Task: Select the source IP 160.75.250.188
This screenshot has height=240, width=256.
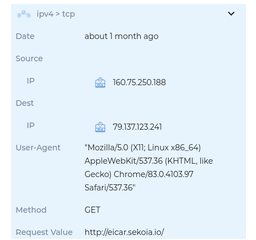Action: click(x=139, y=82)
